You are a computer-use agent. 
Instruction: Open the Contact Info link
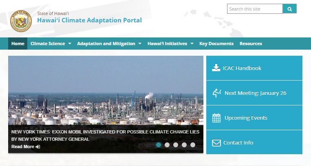tap(254, 142)
